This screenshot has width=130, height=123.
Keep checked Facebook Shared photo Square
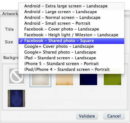click(x=71, y=41)
